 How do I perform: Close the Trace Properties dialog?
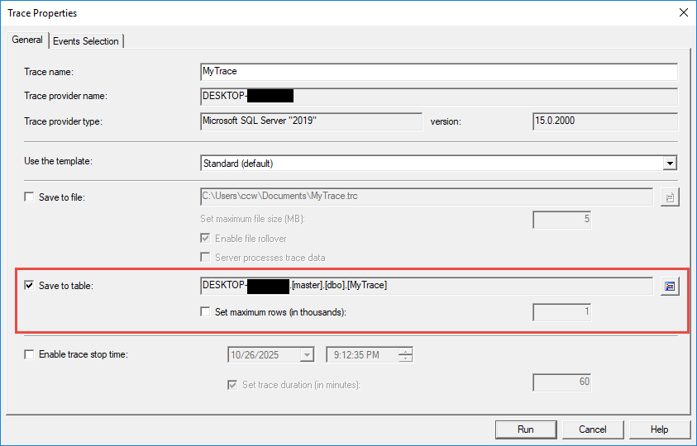pos(684,13)
